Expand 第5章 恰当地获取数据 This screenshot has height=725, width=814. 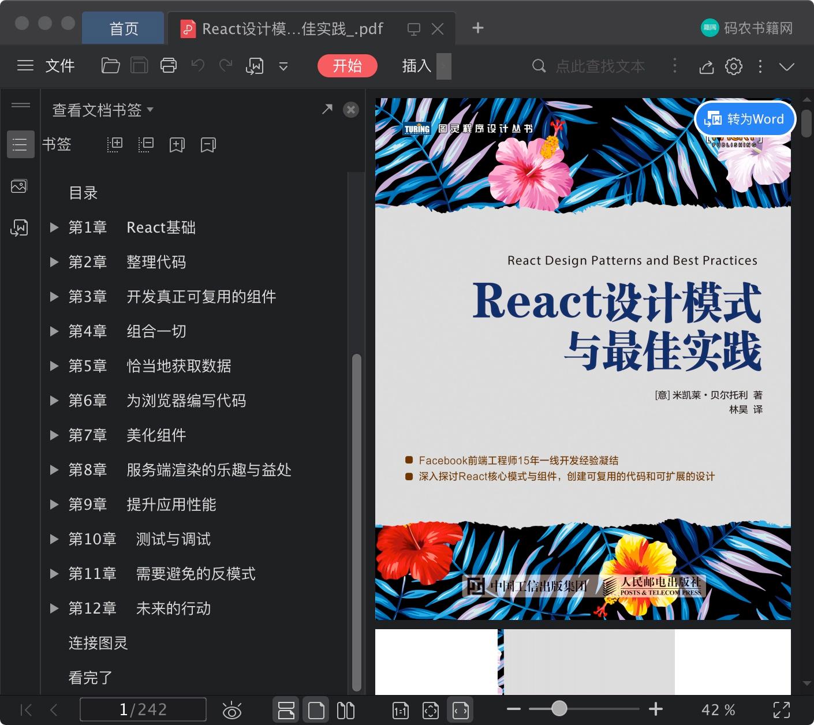click(54, 366)
